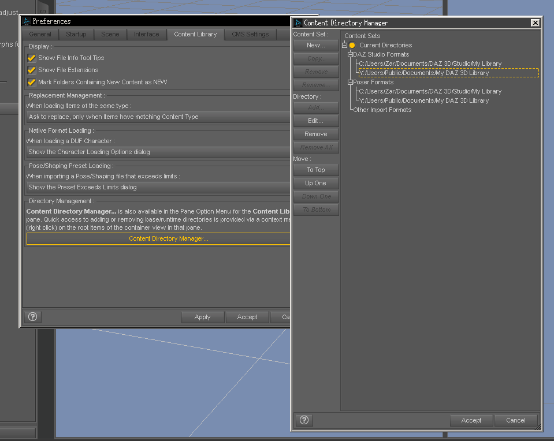The image size is (554, 441).
Task: Click Apply in Preferences
Action: [x=202, y=317]
